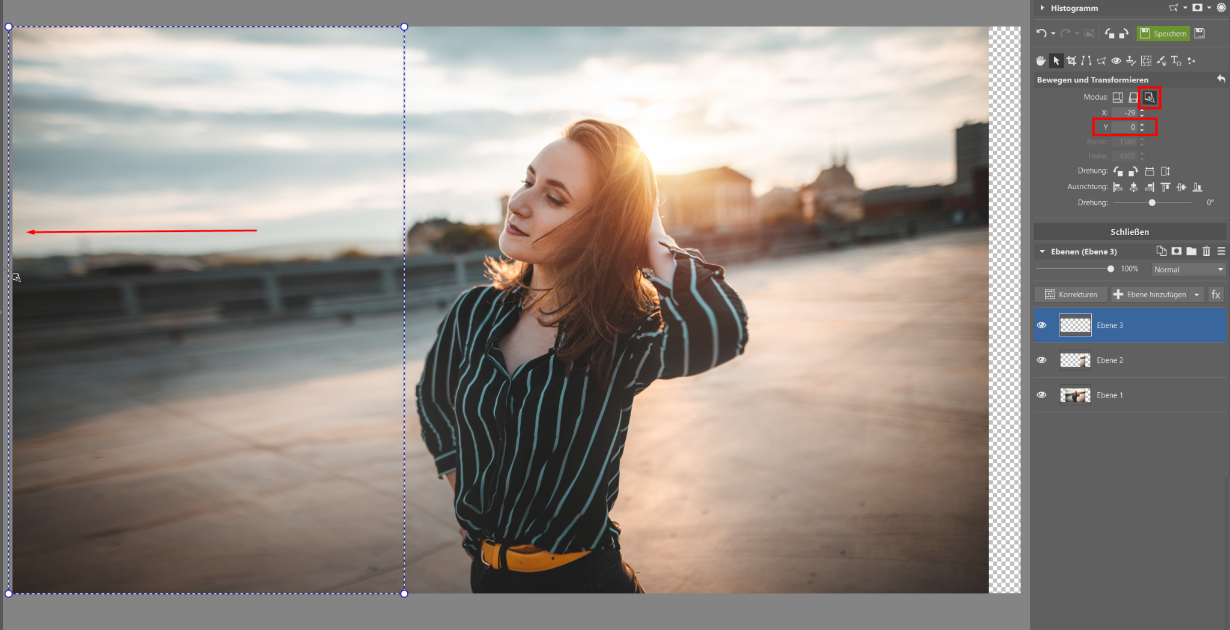The width and height of the screenshot is (1230, 630).
Task: Hide Ebene 3 with its eye icon
Action: tap(1041, 325)
